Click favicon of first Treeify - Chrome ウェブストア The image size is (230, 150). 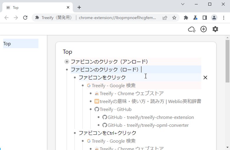(x=97, y=94)
